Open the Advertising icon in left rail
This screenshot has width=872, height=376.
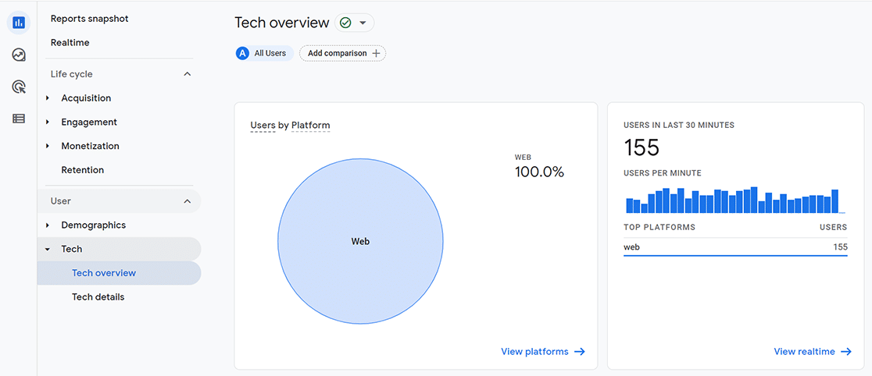[x=19, y=87]
